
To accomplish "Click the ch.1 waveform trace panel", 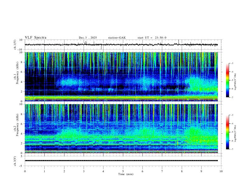I will (x=123, y=45).
